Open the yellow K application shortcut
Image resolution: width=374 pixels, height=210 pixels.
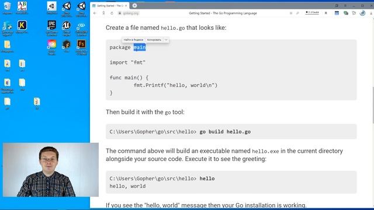(x=22, y=27)
